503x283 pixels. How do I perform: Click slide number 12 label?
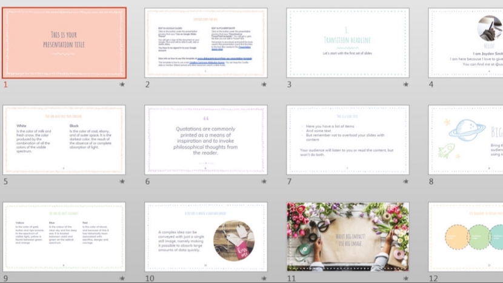tap(433, 278)
